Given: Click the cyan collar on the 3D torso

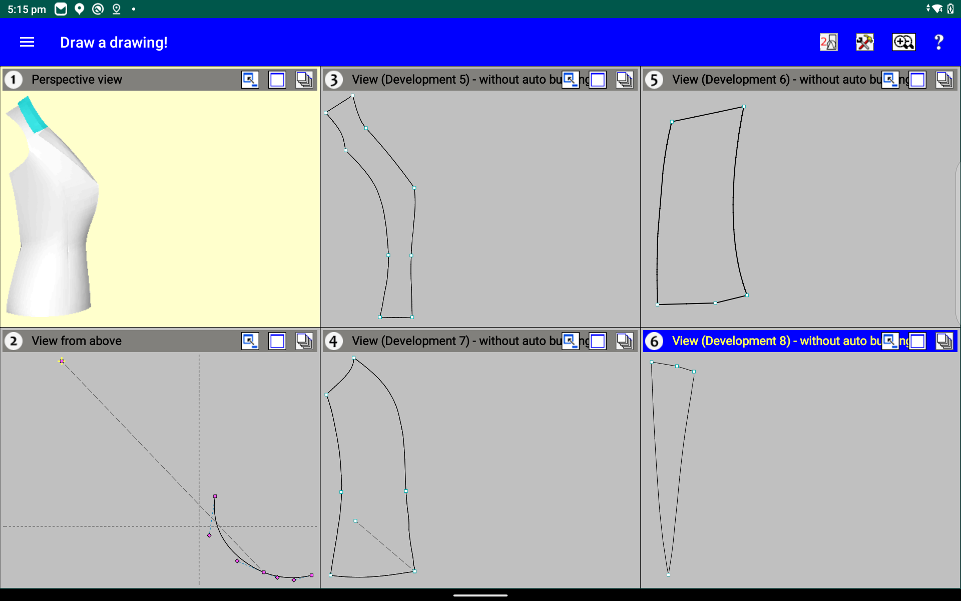Looking at the screenshot, I should [x=32, y=115].
